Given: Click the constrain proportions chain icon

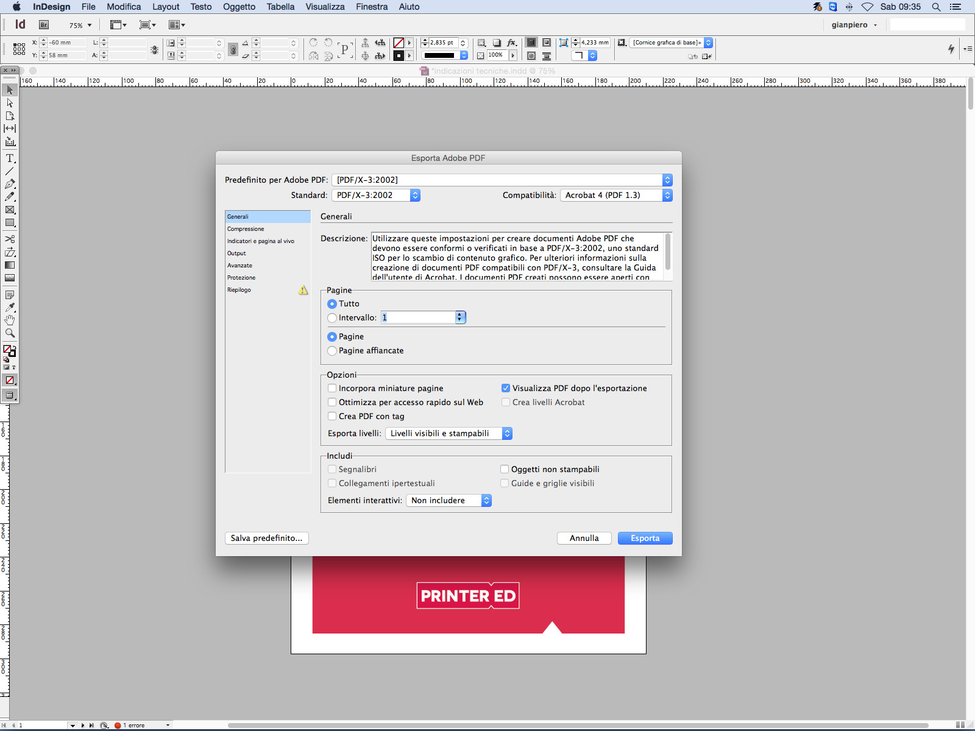Looking at the screenshot, I should click(233, 49).
